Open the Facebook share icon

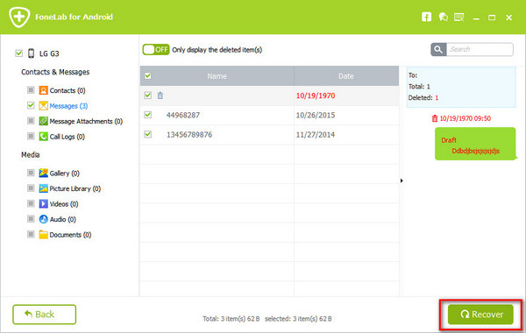(x=426, y=17)
